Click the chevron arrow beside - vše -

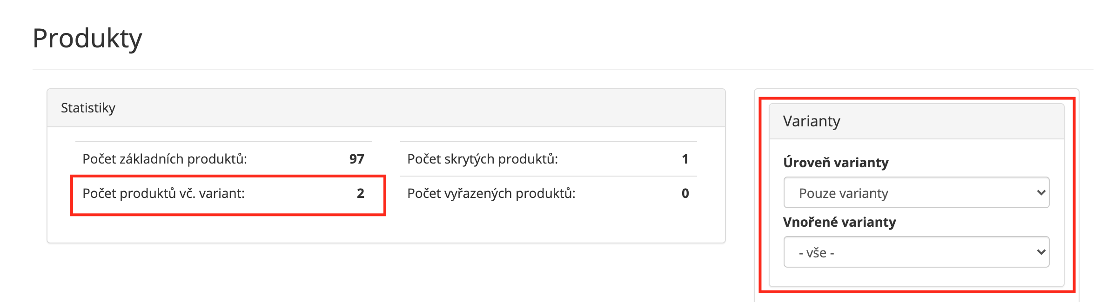coord(1041,252)
